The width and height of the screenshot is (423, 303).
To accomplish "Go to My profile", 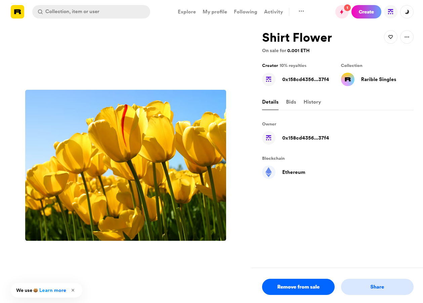I will click(215, 12).
